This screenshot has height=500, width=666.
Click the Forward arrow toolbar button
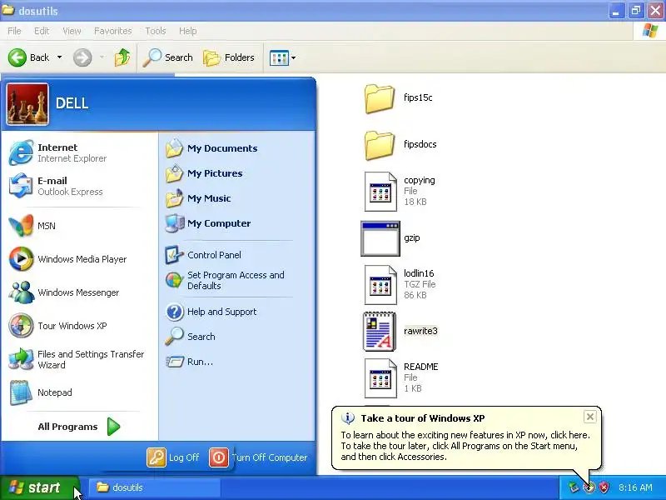(82, 57)
